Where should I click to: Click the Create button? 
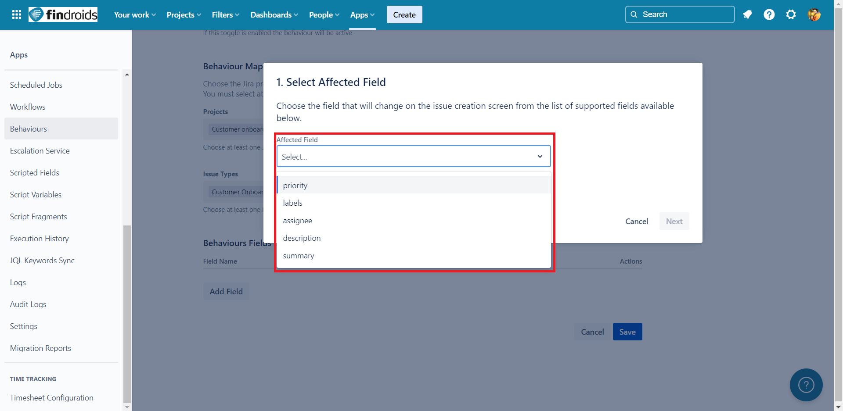[404, 14]
